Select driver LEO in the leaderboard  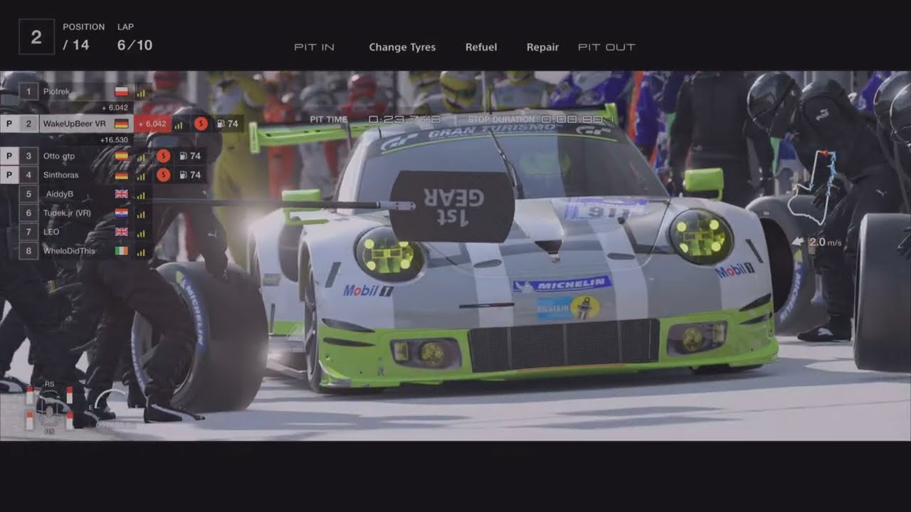pos(51,233)
